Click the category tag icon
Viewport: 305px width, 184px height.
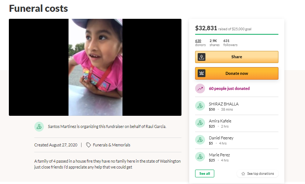pyautogui.click(x=89, y=145)
